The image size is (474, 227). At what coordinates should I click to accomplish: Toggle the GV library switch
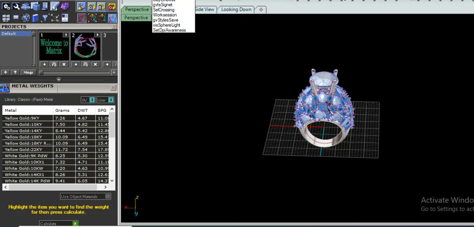[x=88, y=100]
